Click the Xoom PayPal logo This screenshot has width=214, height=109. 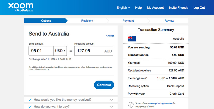click(21, 7)
